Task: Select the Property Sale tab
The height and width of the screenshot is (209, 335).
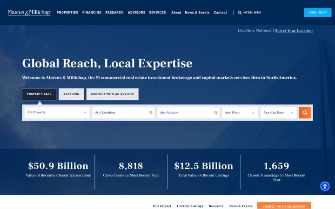Action: click(39, 94)
